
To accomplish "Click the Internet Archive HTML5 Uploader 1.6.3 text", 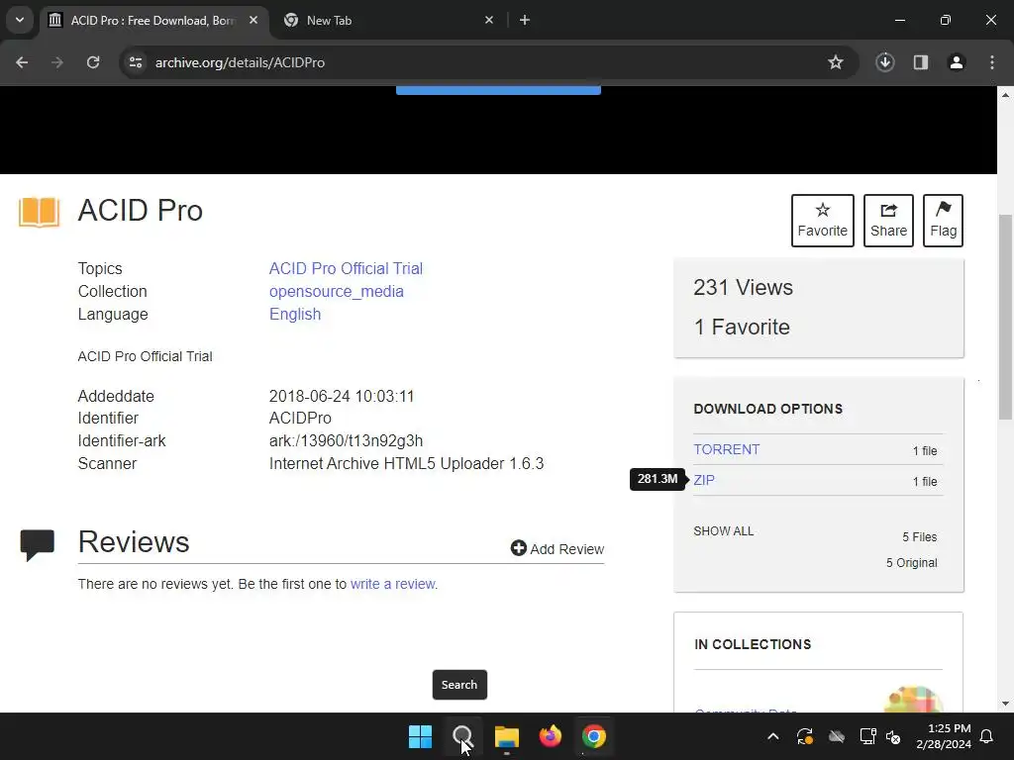I will pyautogui.click(x=406, y=463).
